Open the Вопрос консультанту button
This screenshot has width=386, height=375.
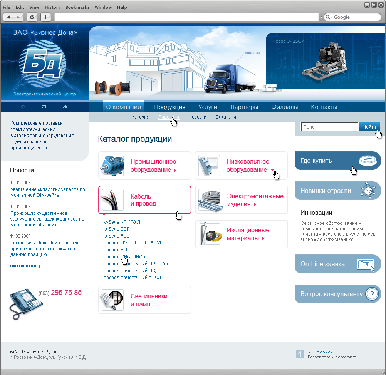(x=338, y=294)
